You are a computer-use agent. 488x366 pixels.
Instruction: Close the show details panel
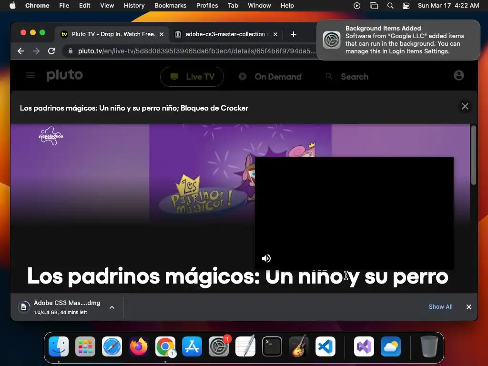coord(465,106)
